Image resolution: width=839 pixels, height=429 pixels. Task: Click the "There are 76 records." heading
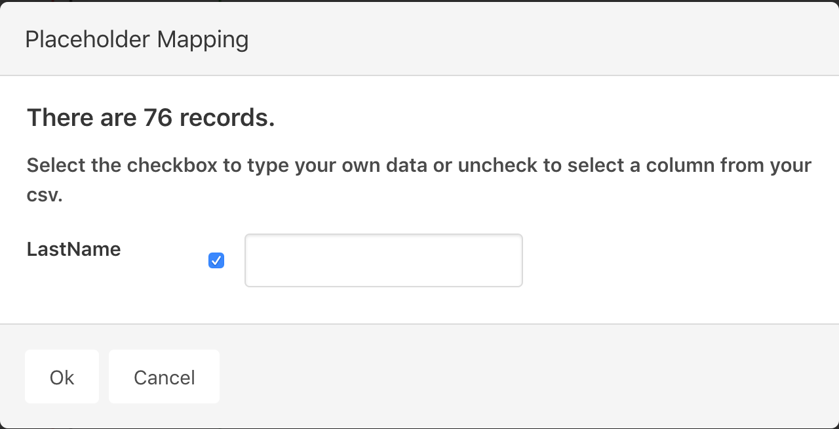click(x=150, y=118)
